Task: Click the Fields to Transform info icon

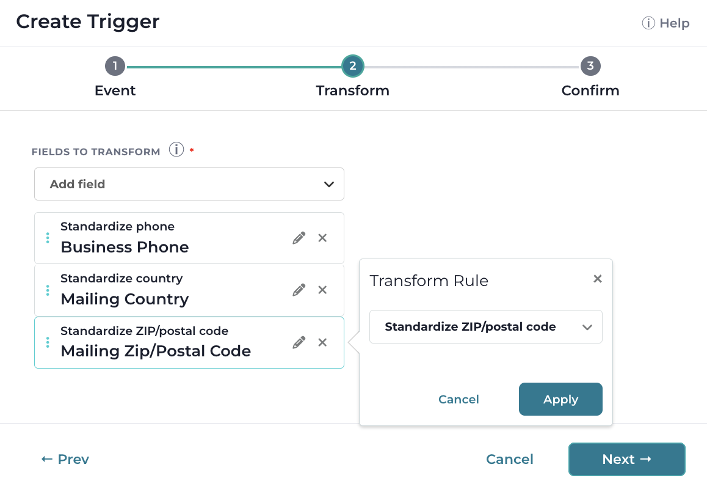Action: click(x=176, y=150)
